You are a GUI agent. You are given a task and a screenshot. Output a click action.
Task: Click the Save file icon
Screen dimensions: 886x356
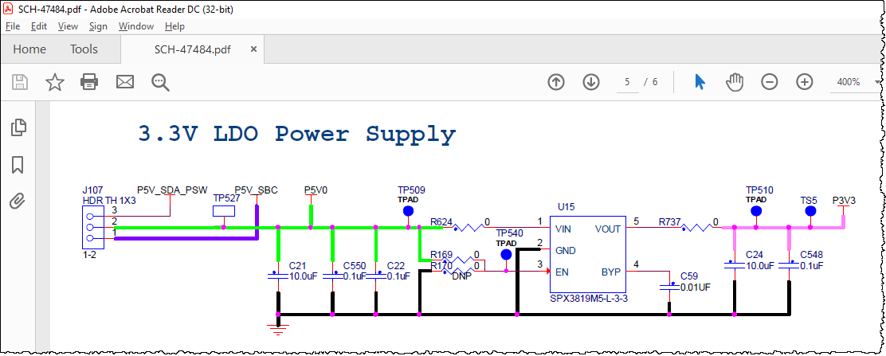click(20, 82)
